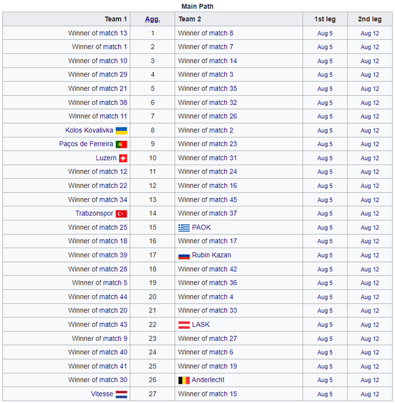The width and height of the screenshot is (395, 403).
Task: Open the Kolos Kovalivka team link
Action: coord(89,130)
